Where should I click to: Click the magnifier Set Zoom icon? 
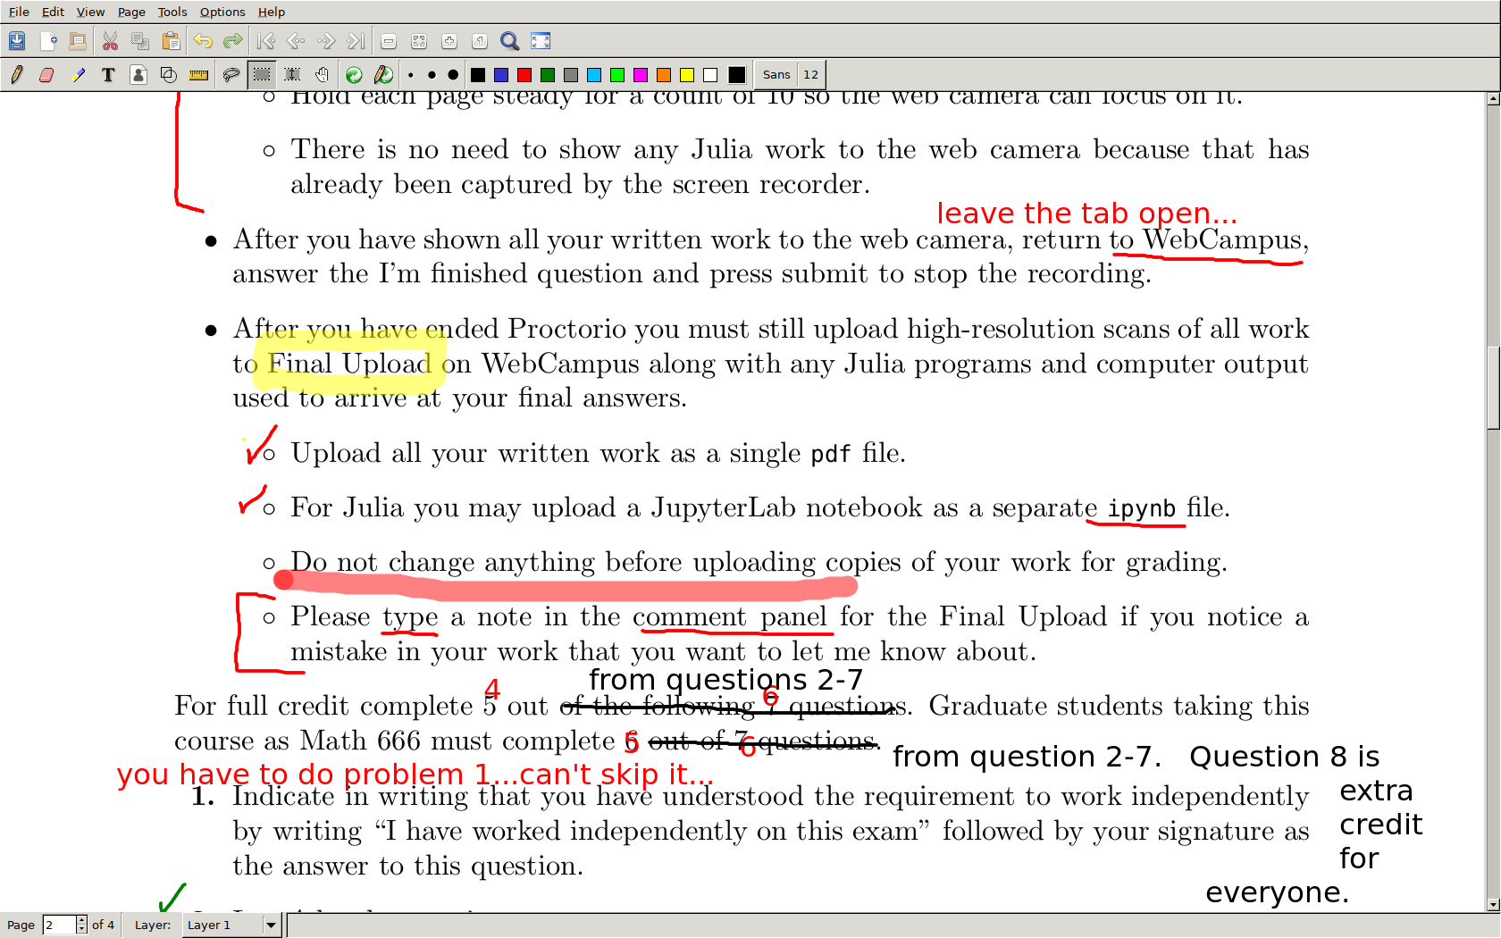click(x=509, y=41)
